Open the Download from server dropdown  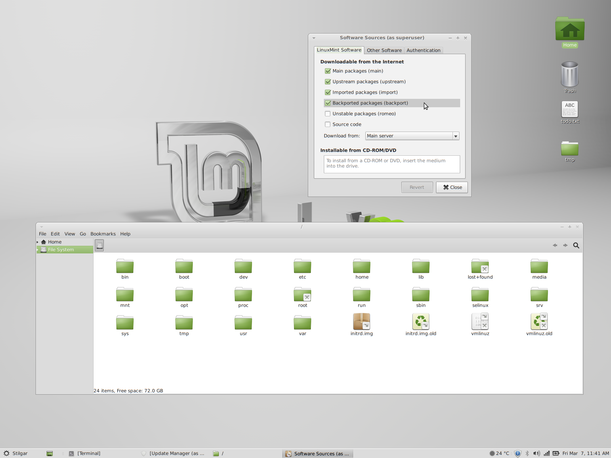[x=412, y=136]
